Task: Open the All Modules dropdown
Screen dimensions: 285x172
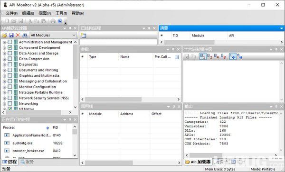Action: [53, 35]
